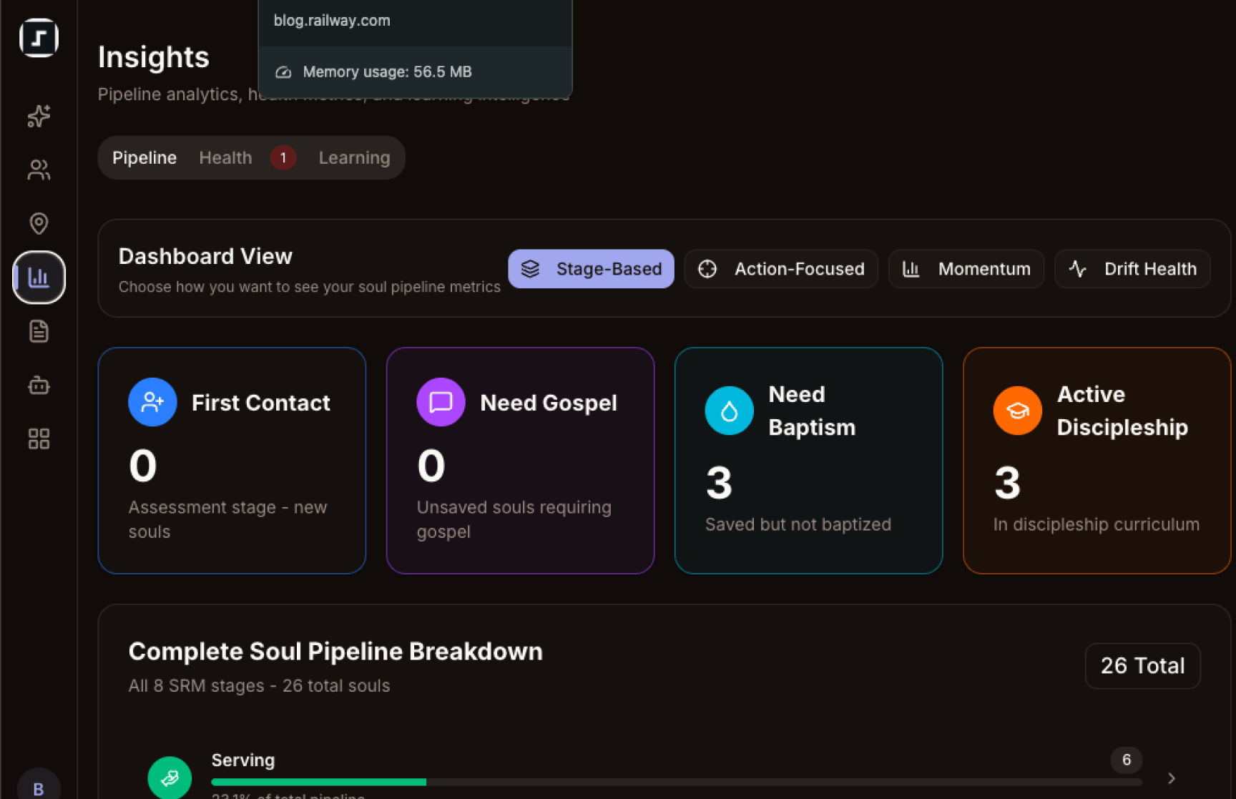Open the B profile avatar
Screen dimensions: 1236x799
coord(39,786)
